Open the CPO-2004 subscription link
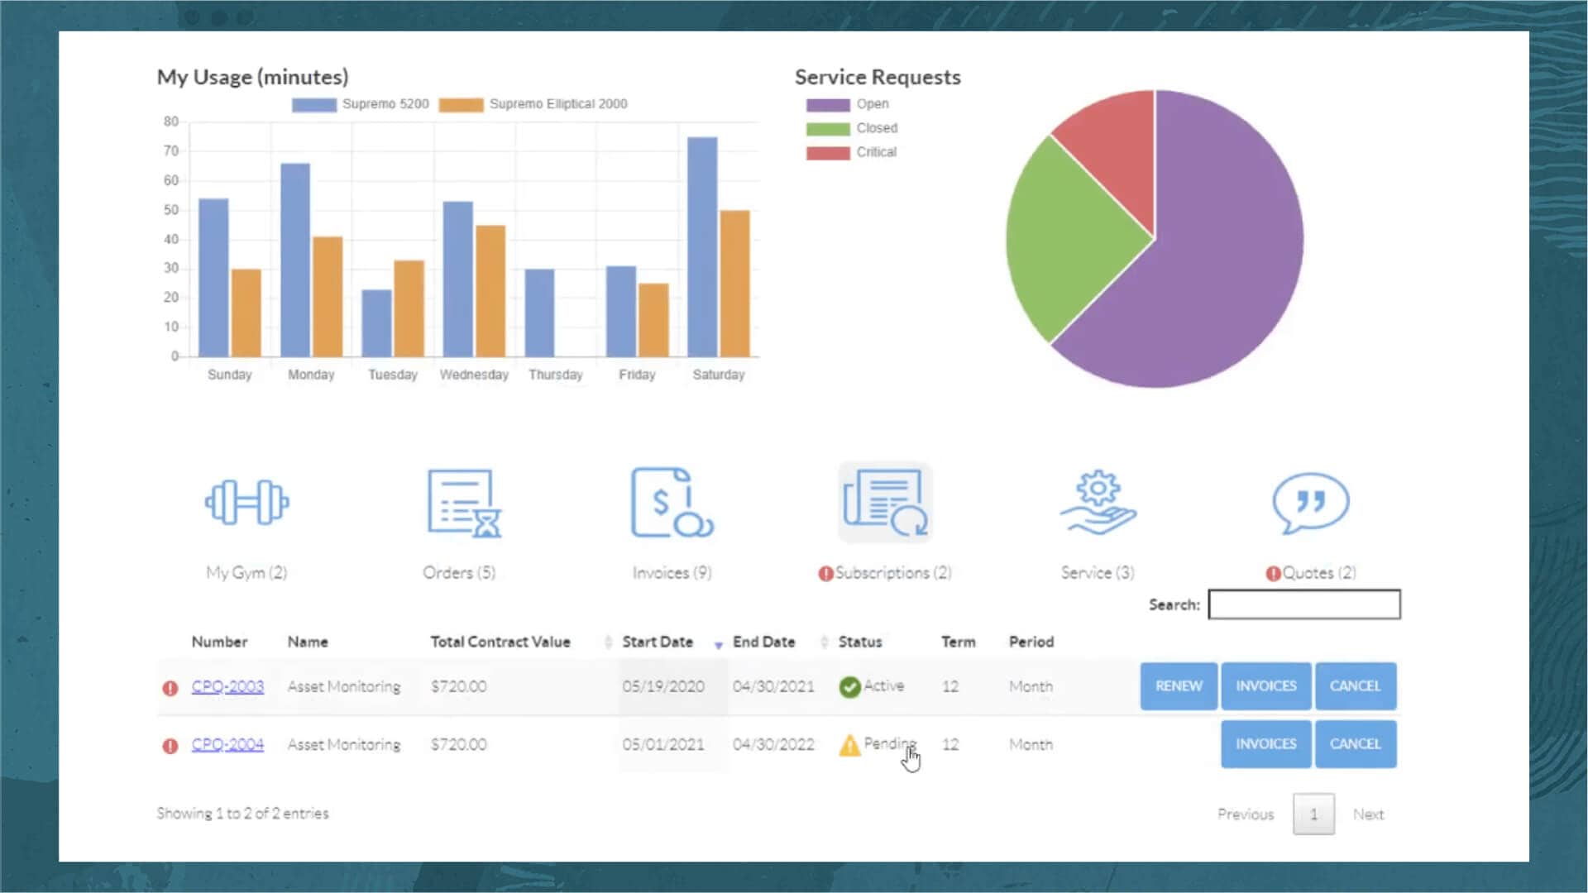The height and width of the screenshot is (893, 1588). click(227, 744)
